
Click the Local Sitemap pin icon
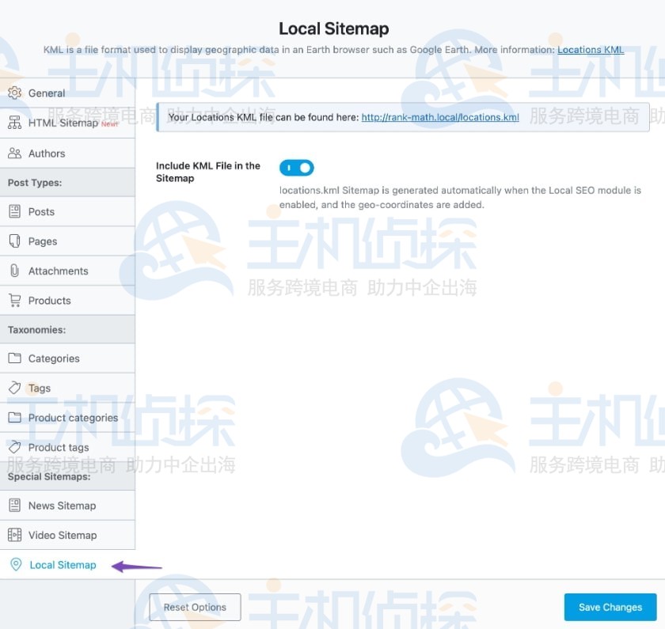click(x=17, y=565)
